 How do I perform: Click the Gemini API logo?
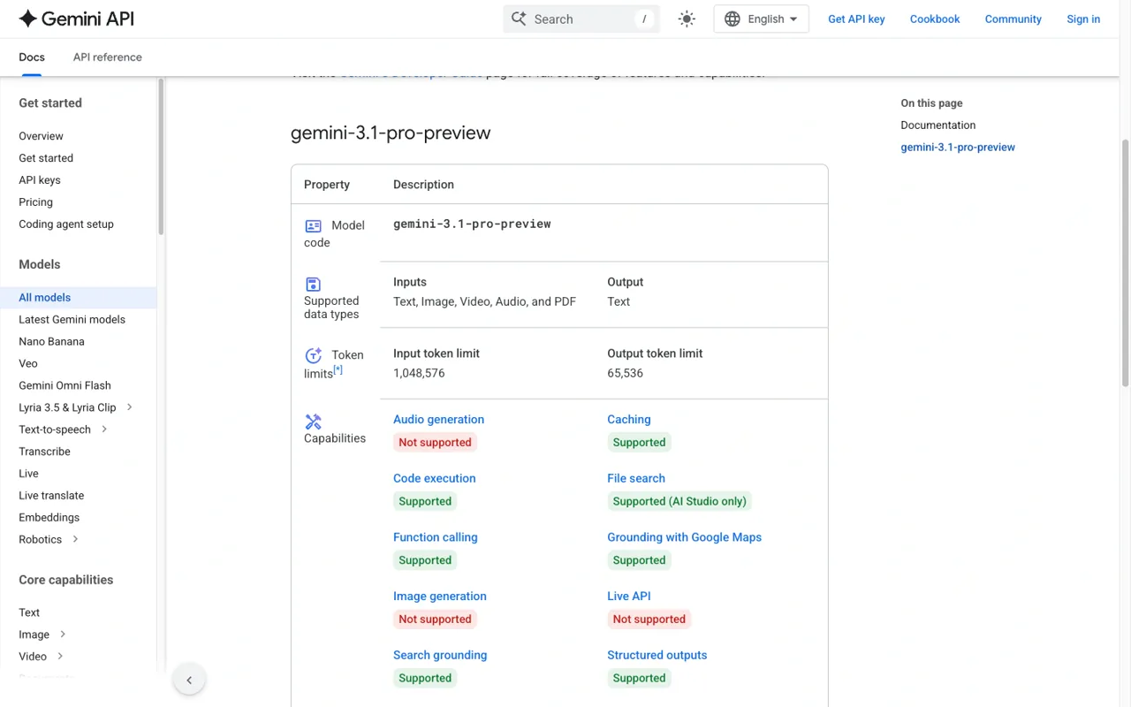click(76, 19)
